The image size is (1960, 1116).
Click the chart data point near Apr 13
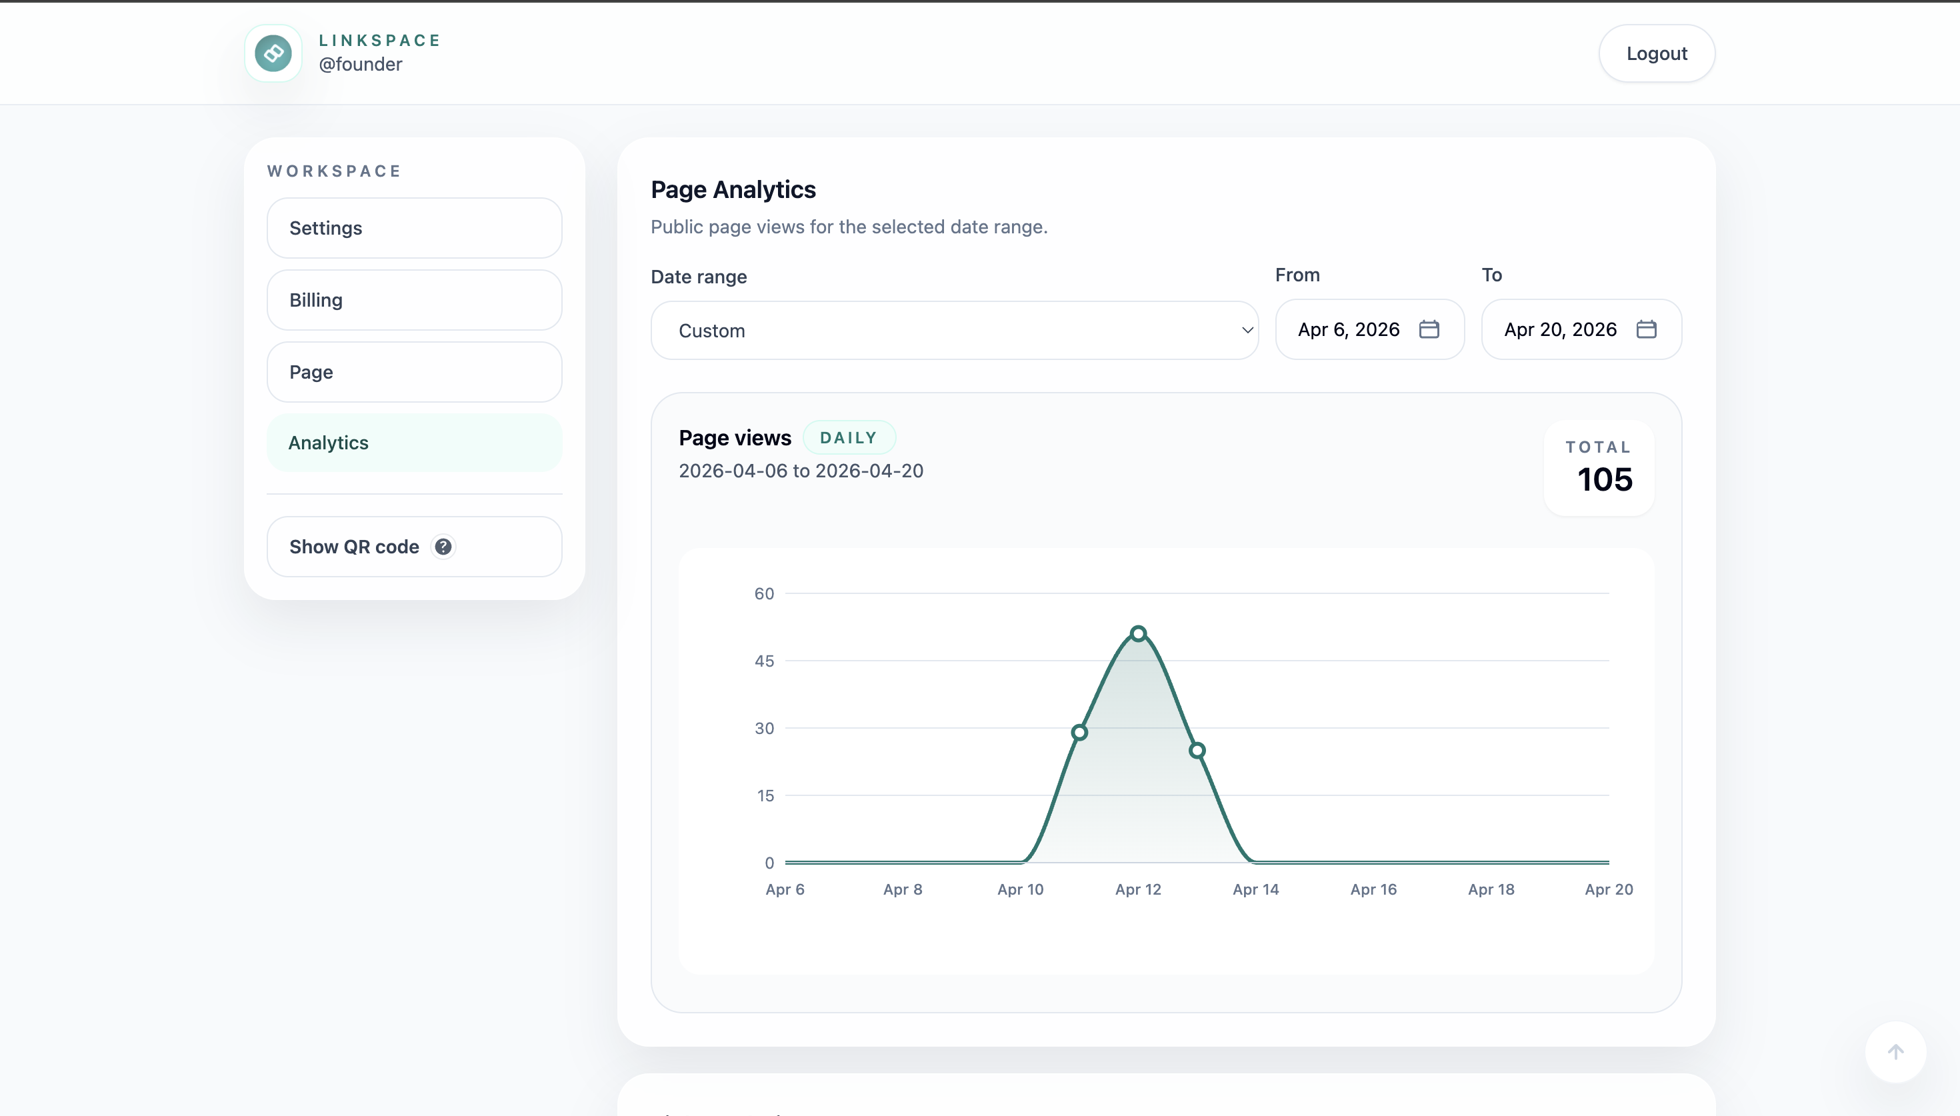(x=1197, y=751)
